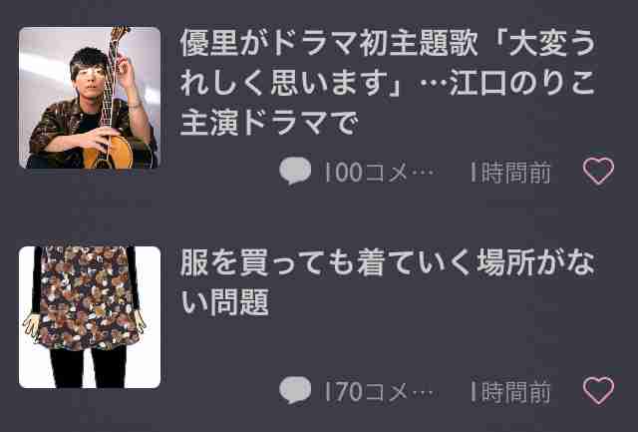The height and width of the screenshot is (432, 638).
Task: Favorite the 江口のりこ主演ドラマ story via heart
Action: (x=598, y=171)
